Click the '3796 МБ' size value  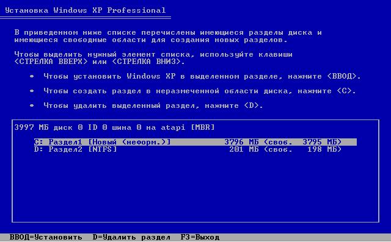(x=241, y=142)
